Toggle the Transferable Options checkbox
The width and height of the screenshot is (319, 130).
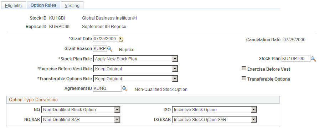243,78
